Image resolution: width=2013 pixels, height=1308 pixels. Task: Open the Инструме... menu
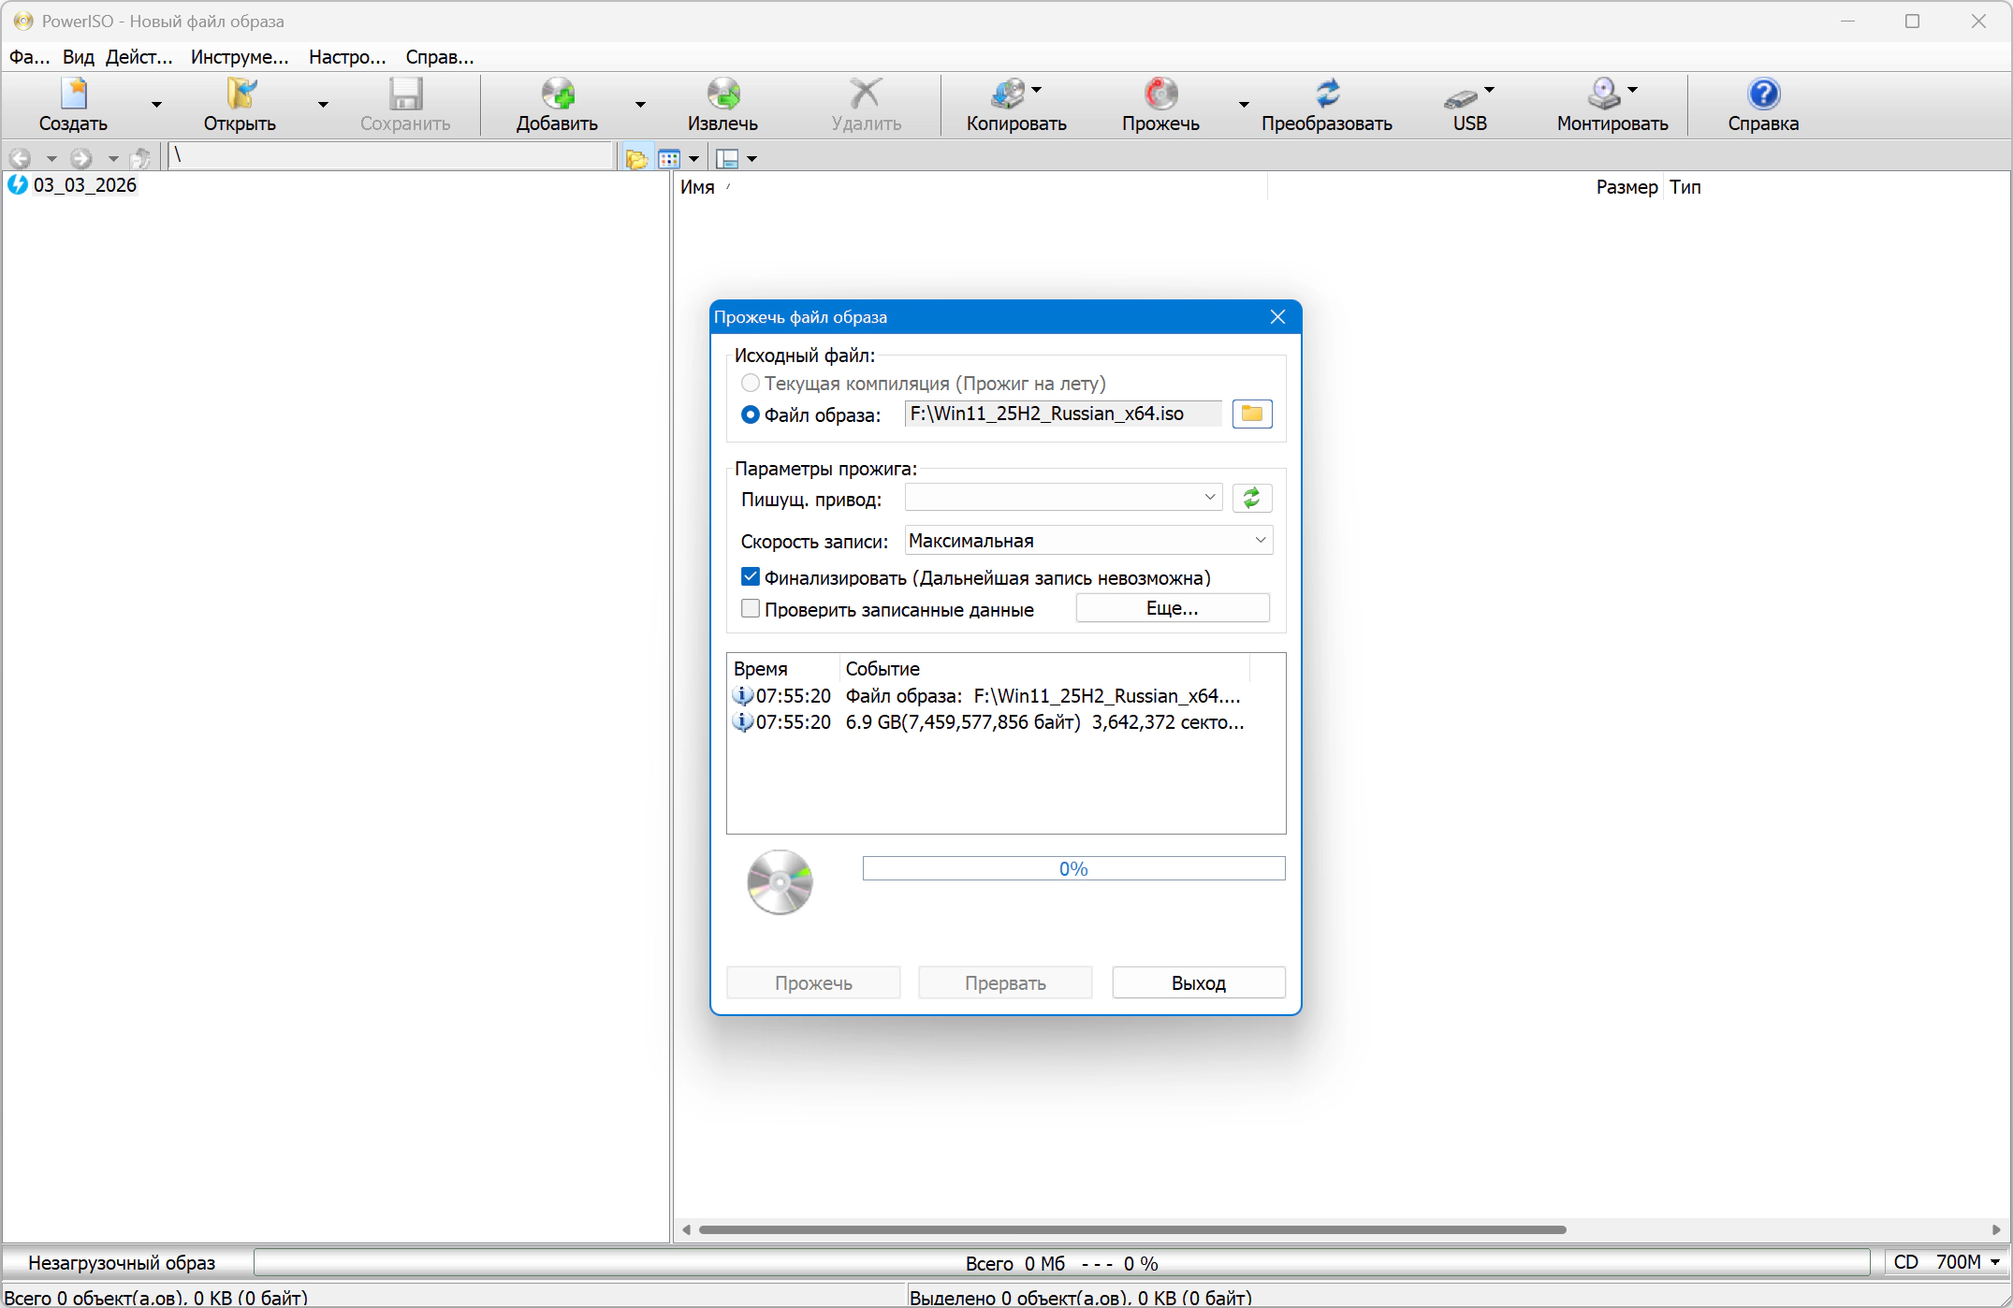[240, 57]
